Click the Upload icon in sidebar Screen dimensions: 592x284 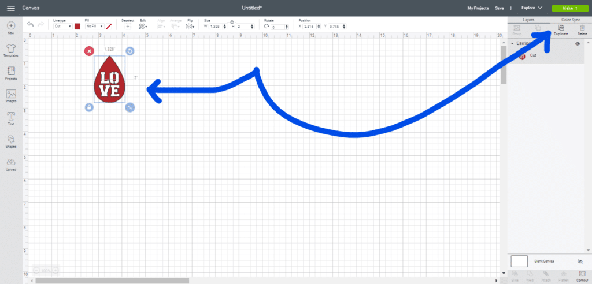pyautogui.click(x=11, y=164)
